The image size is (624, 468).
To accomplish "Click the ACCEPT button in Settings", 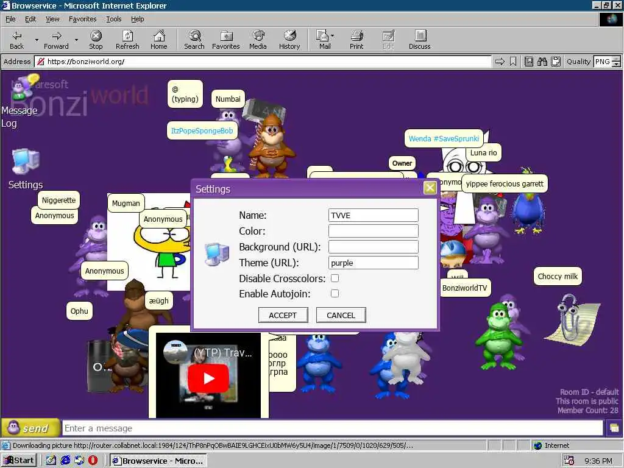I will pos(283,315).
